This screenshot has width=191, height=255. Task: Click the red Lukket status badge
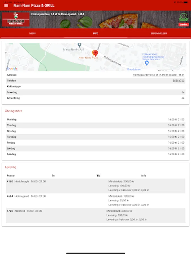point(184,25)
